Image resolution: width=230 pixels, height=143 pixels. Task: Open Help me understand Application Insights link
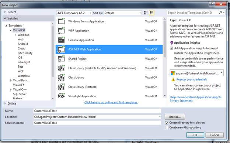195,97
